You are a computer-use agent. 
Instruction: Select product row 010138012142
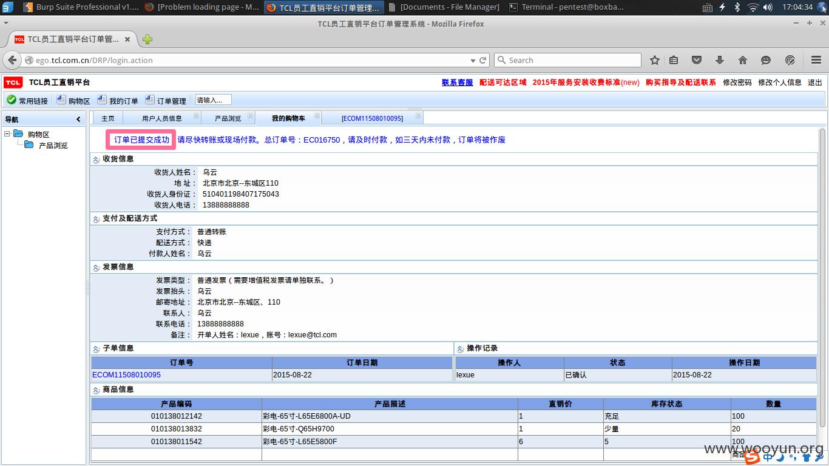click(x=454, y=416)
